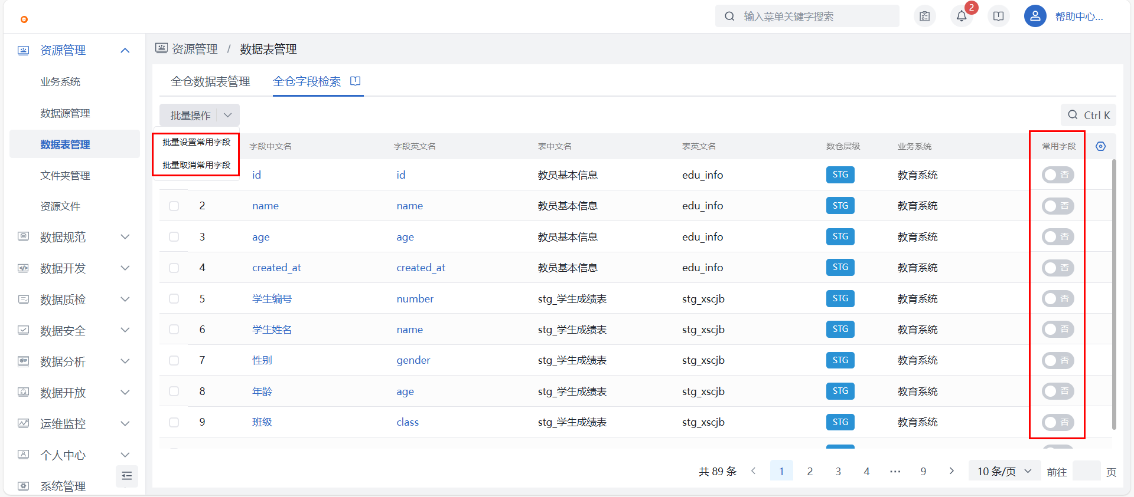Toggle 常用字段 switch for created_at row
Screen dimensions: 1134x497
(1058, 268)
